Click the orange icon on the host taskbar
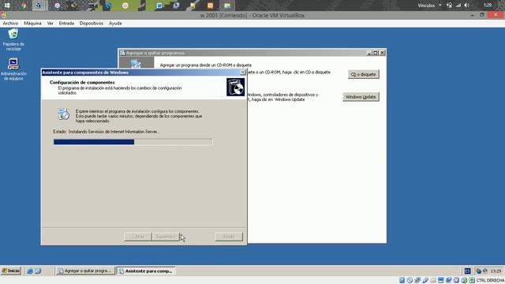 [210, 6]
